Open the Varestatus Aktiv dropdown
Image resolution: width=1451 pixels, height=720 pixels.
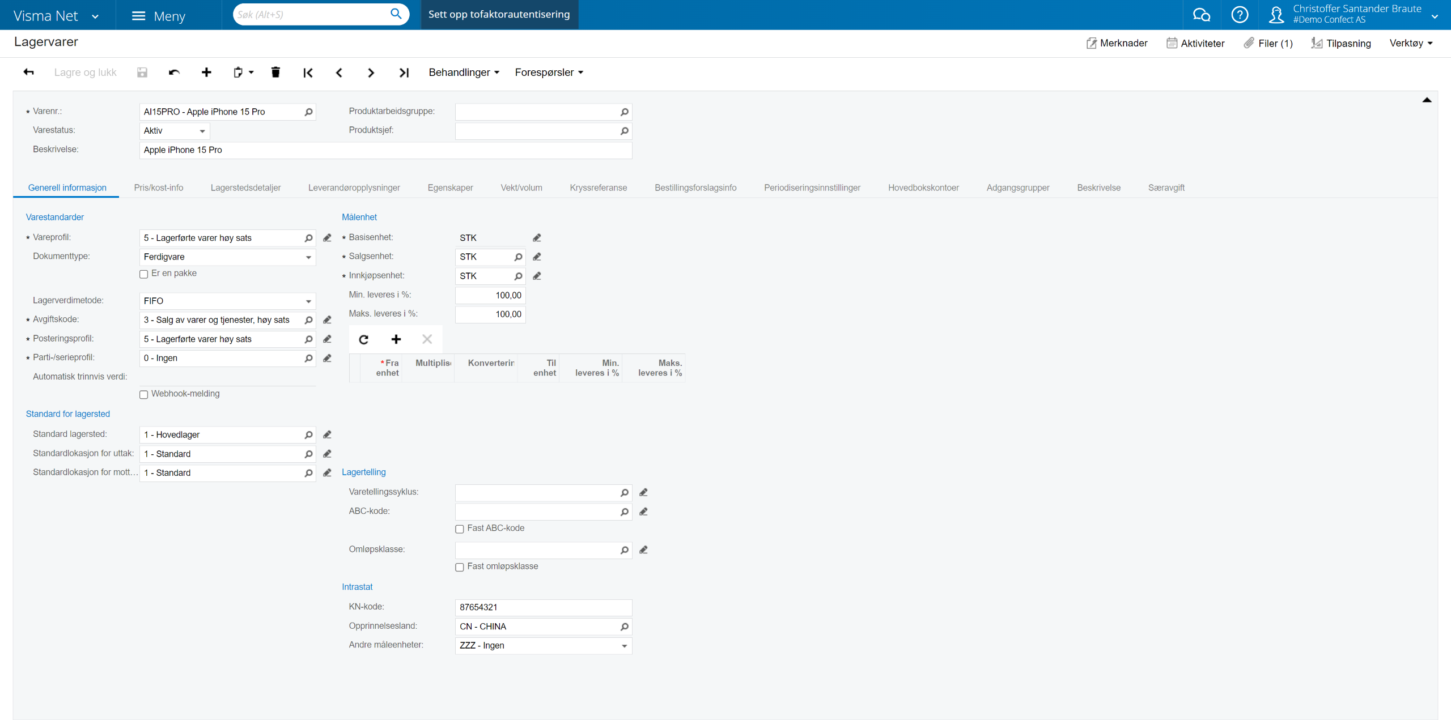202,131
